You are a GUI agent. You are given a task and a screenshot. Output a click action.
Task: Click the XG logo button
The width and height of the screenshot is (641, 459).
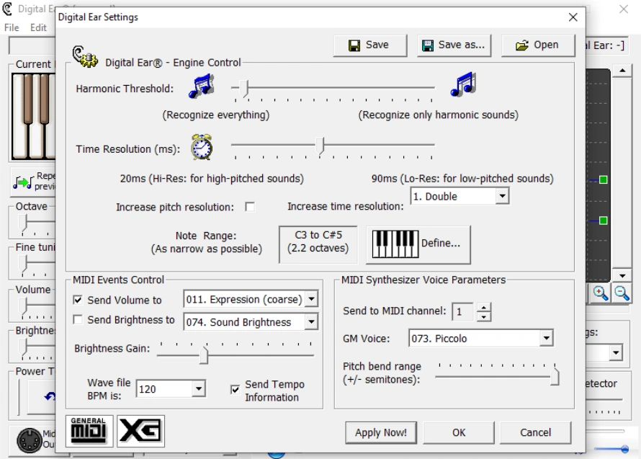140,431
